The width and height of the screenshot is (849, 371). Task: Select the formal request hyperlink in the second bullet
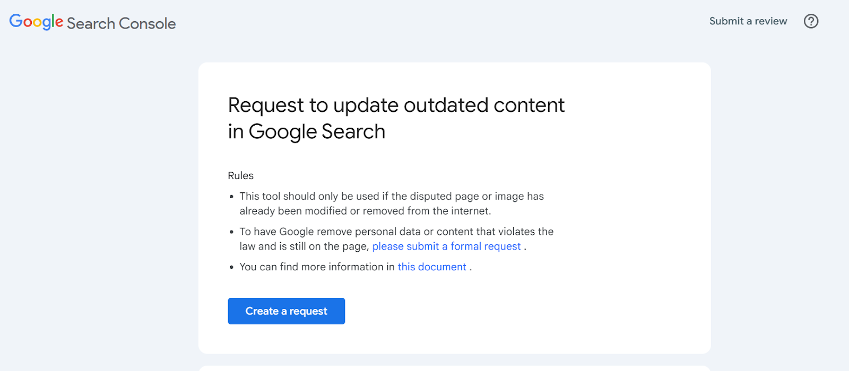point(446,246)
